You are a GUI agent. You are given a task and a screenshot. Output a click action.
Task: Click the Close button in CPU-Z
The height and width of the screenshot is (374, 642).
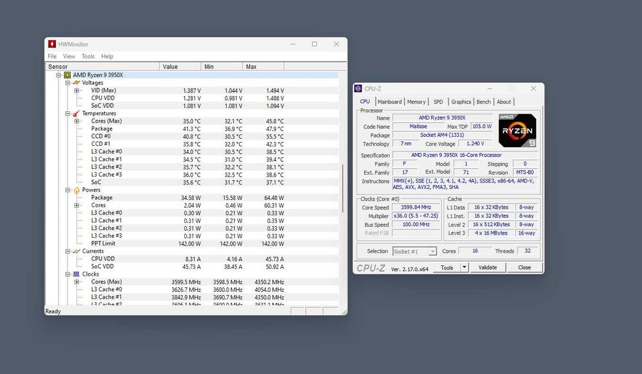coord(525,267)
